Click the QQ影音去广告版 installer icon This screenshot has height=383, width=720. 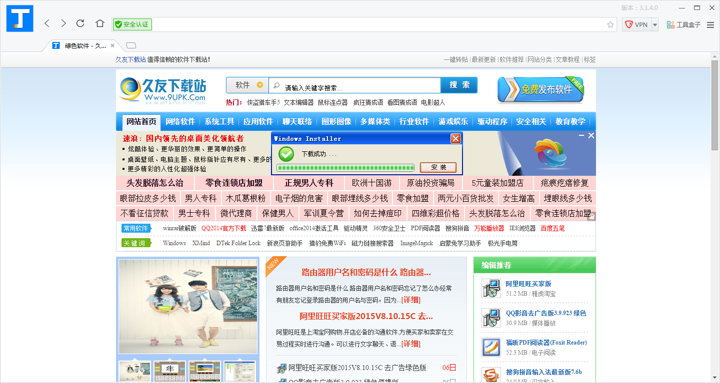[x=491, y=318]
